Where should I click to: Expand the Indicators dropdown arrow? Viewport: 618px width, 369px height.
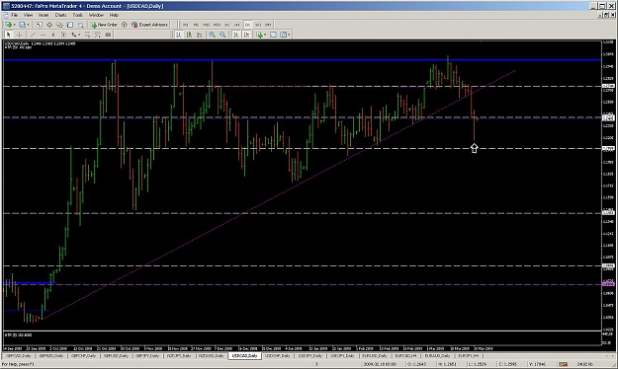pyautogui.click(x=265, y=35)
